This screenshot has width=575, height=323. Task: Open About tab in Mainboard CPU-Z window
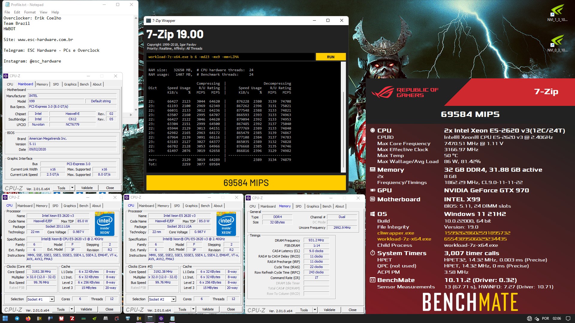(97, 84)
